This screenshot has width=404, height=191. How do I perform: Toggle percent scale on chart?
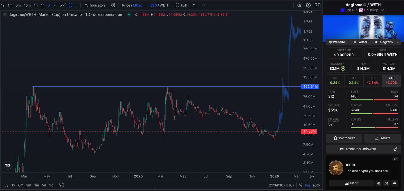click(301, 185)
